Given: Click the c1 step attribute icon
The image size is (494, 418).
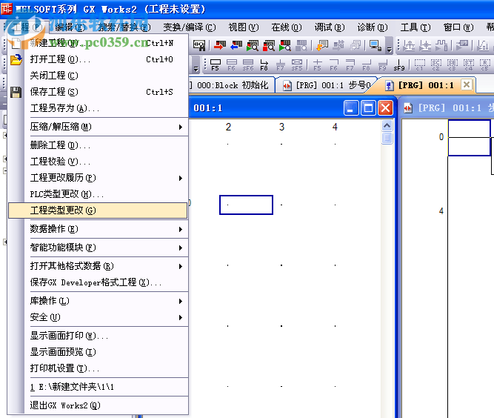Looking at the screenshot, I should pyautogui.click(x=419, y=64).
